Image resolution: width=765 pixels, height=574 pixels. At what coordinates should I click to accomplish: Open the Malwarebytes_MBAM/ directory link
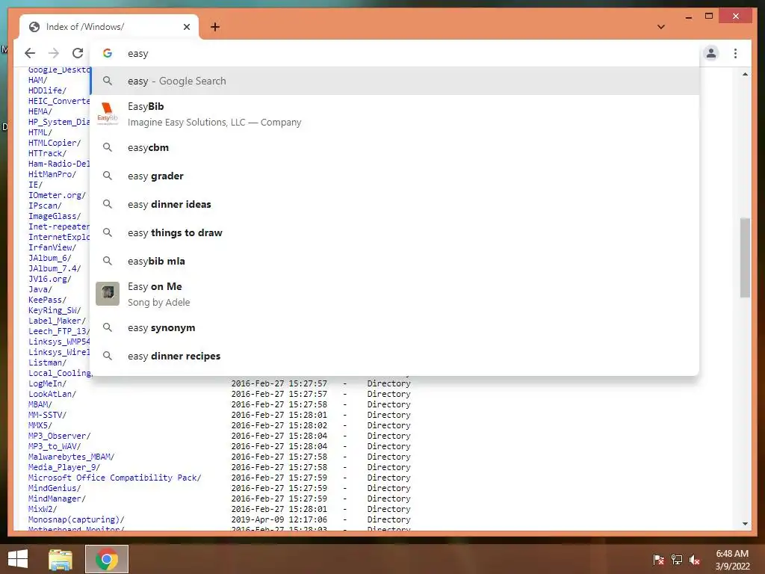point(71,457)
